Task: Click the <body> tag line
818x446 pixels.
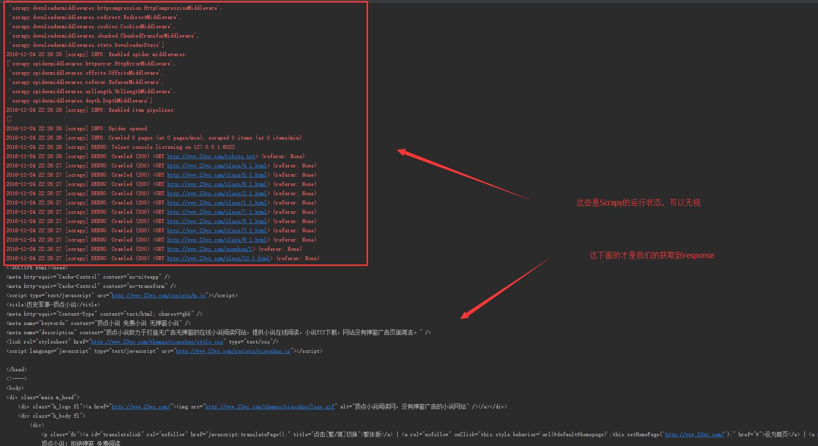Action: pos(15,388)
